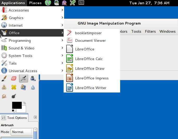Select the Paintbrush tool in GIMP toolbox
The image size is (178, 139).
pyautogui.click(x=4, y=78)
